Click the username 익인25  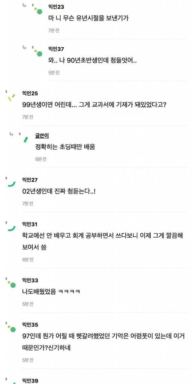coord(30,93)
